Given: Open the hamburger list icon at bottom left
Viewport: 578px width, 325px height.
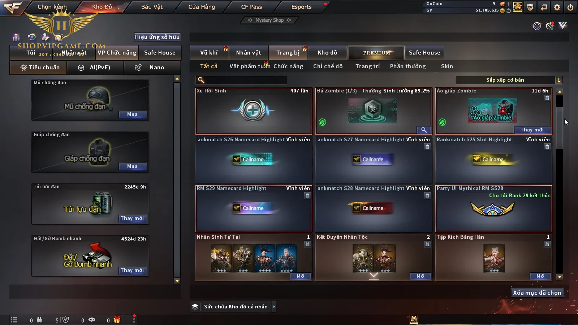Looking at the screenshot, I should pos(14,320).
